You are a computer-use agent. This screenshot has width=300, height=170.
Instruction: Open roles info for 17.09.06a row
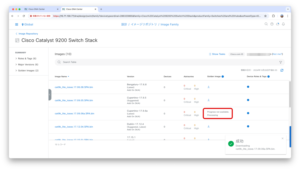(x=248, y=113)
